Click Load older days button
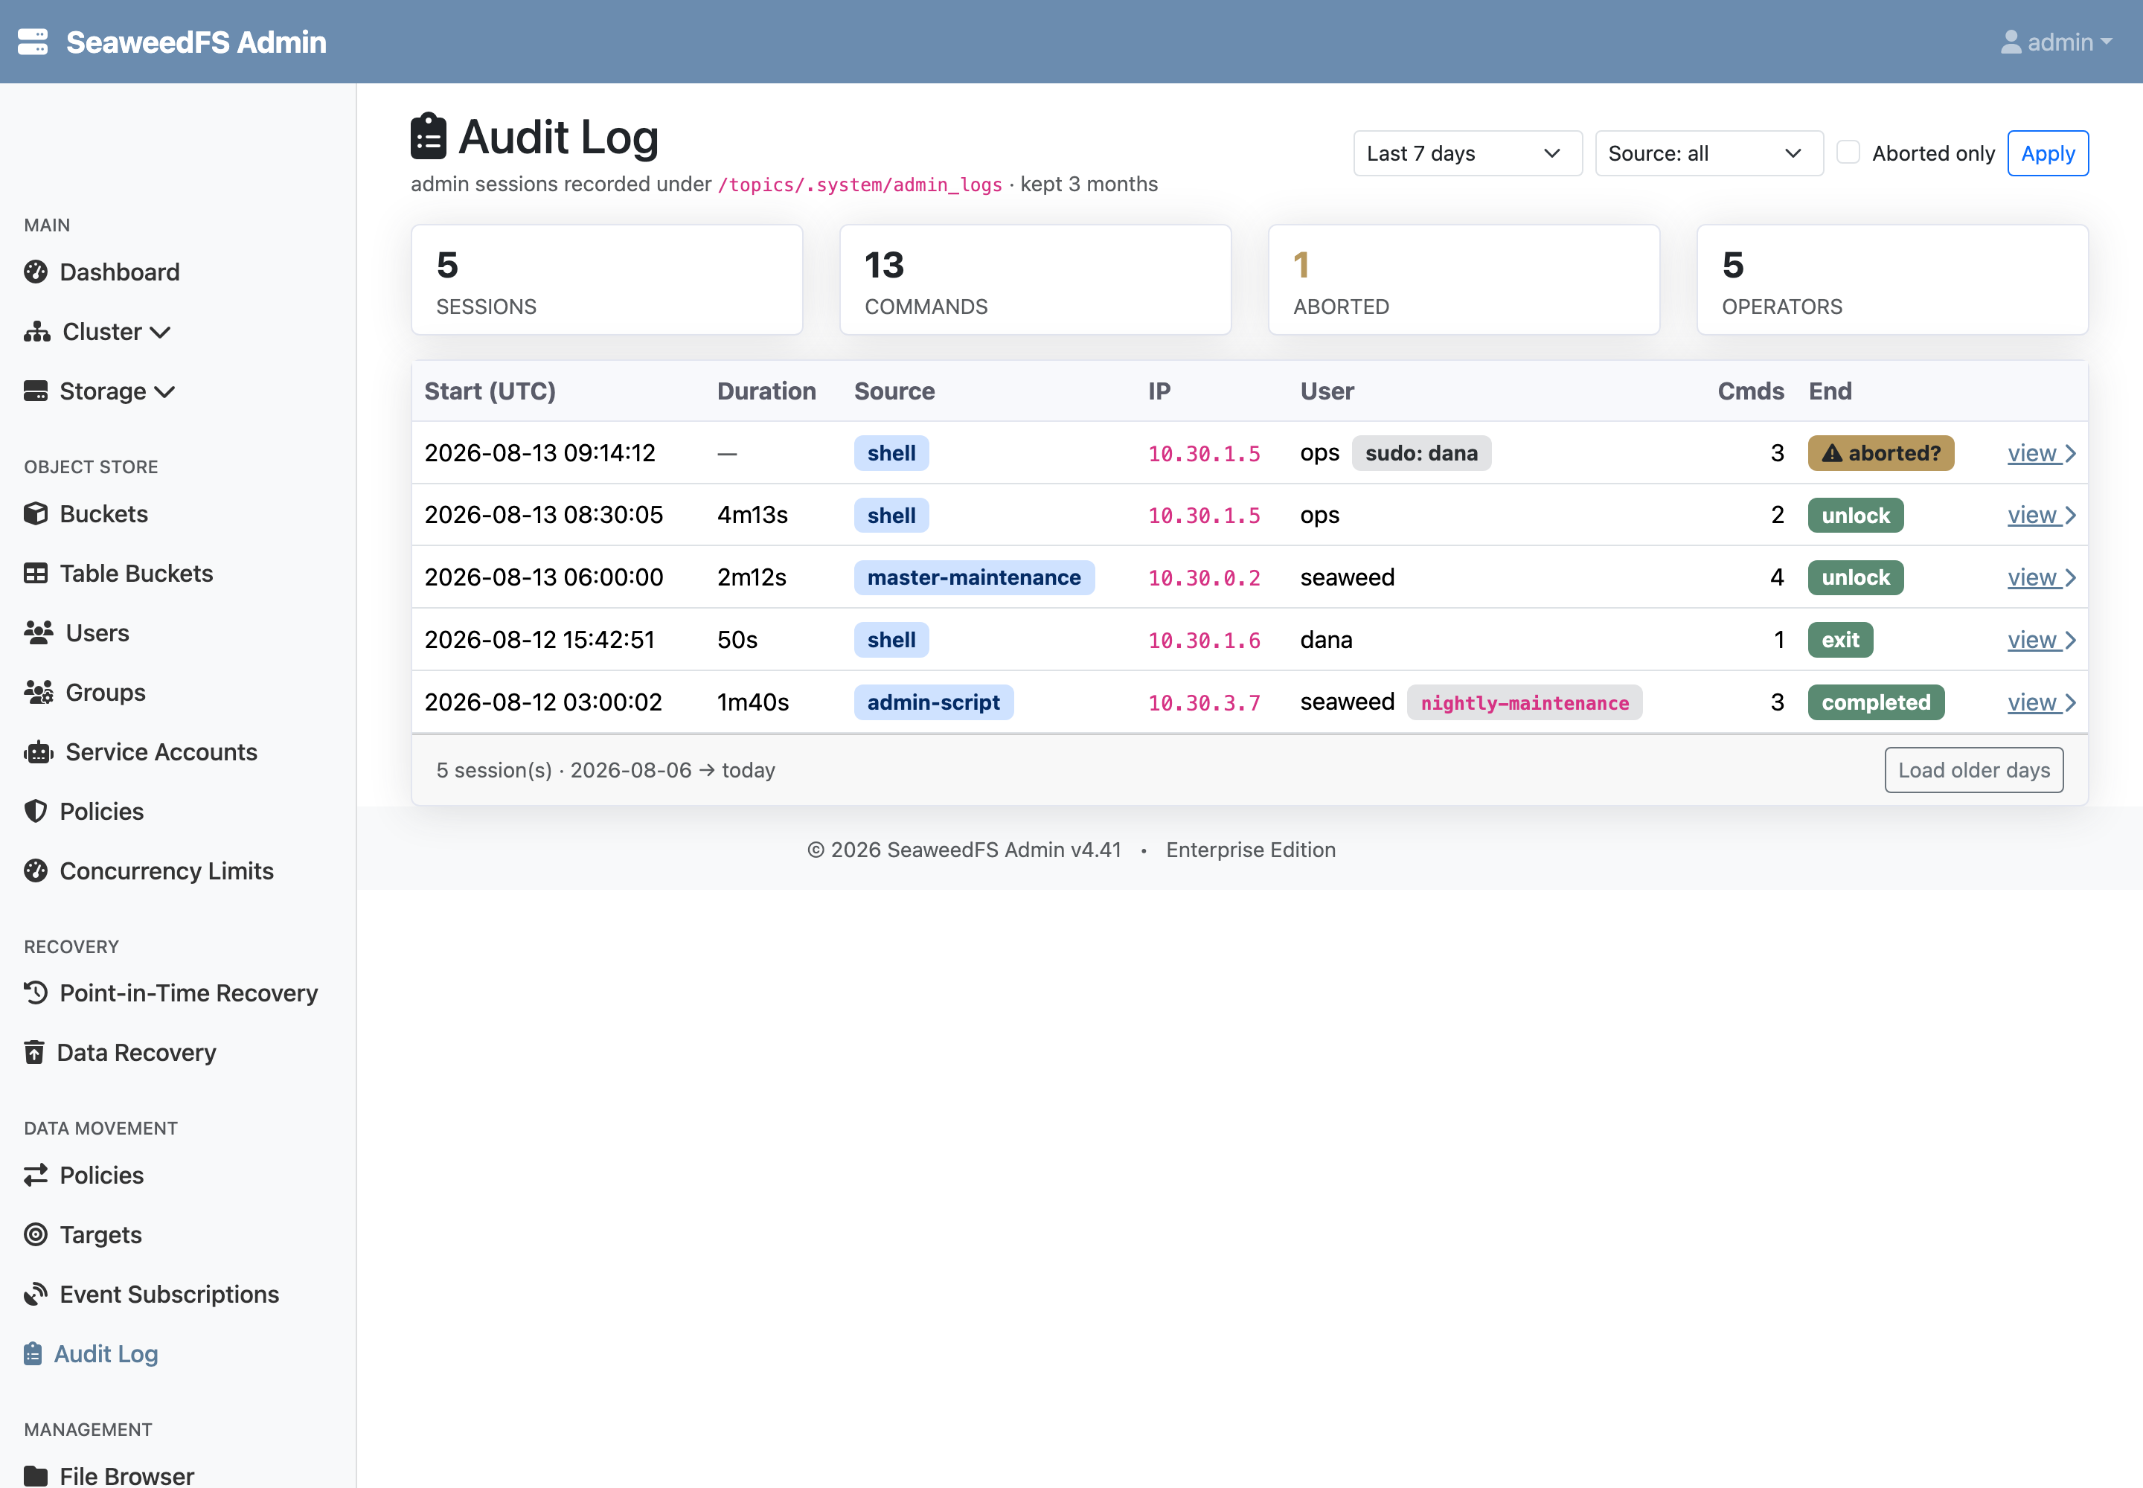The image size is (2143, 1488). [1973, 770]
